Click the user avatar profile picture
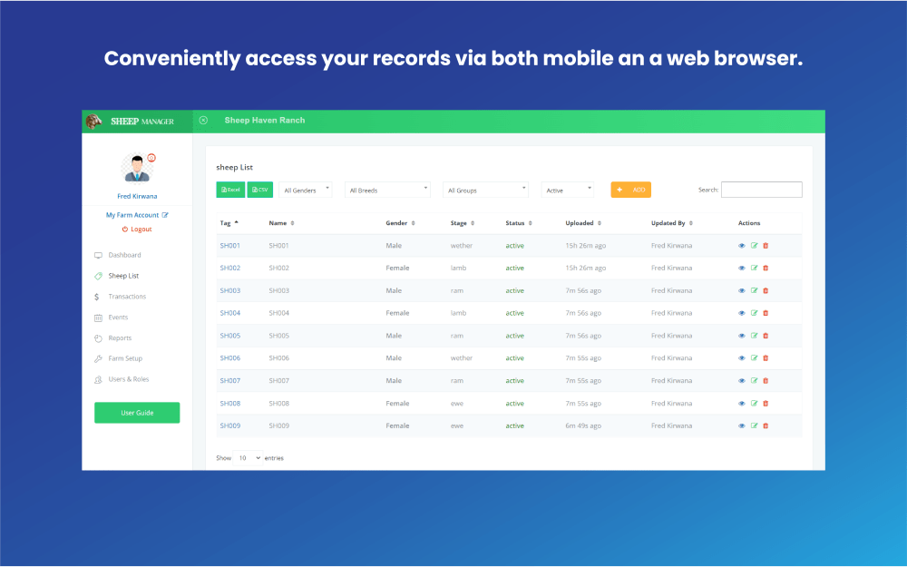Image resolution: width=907 pixels, height=567 pixels. pos(136,168)
